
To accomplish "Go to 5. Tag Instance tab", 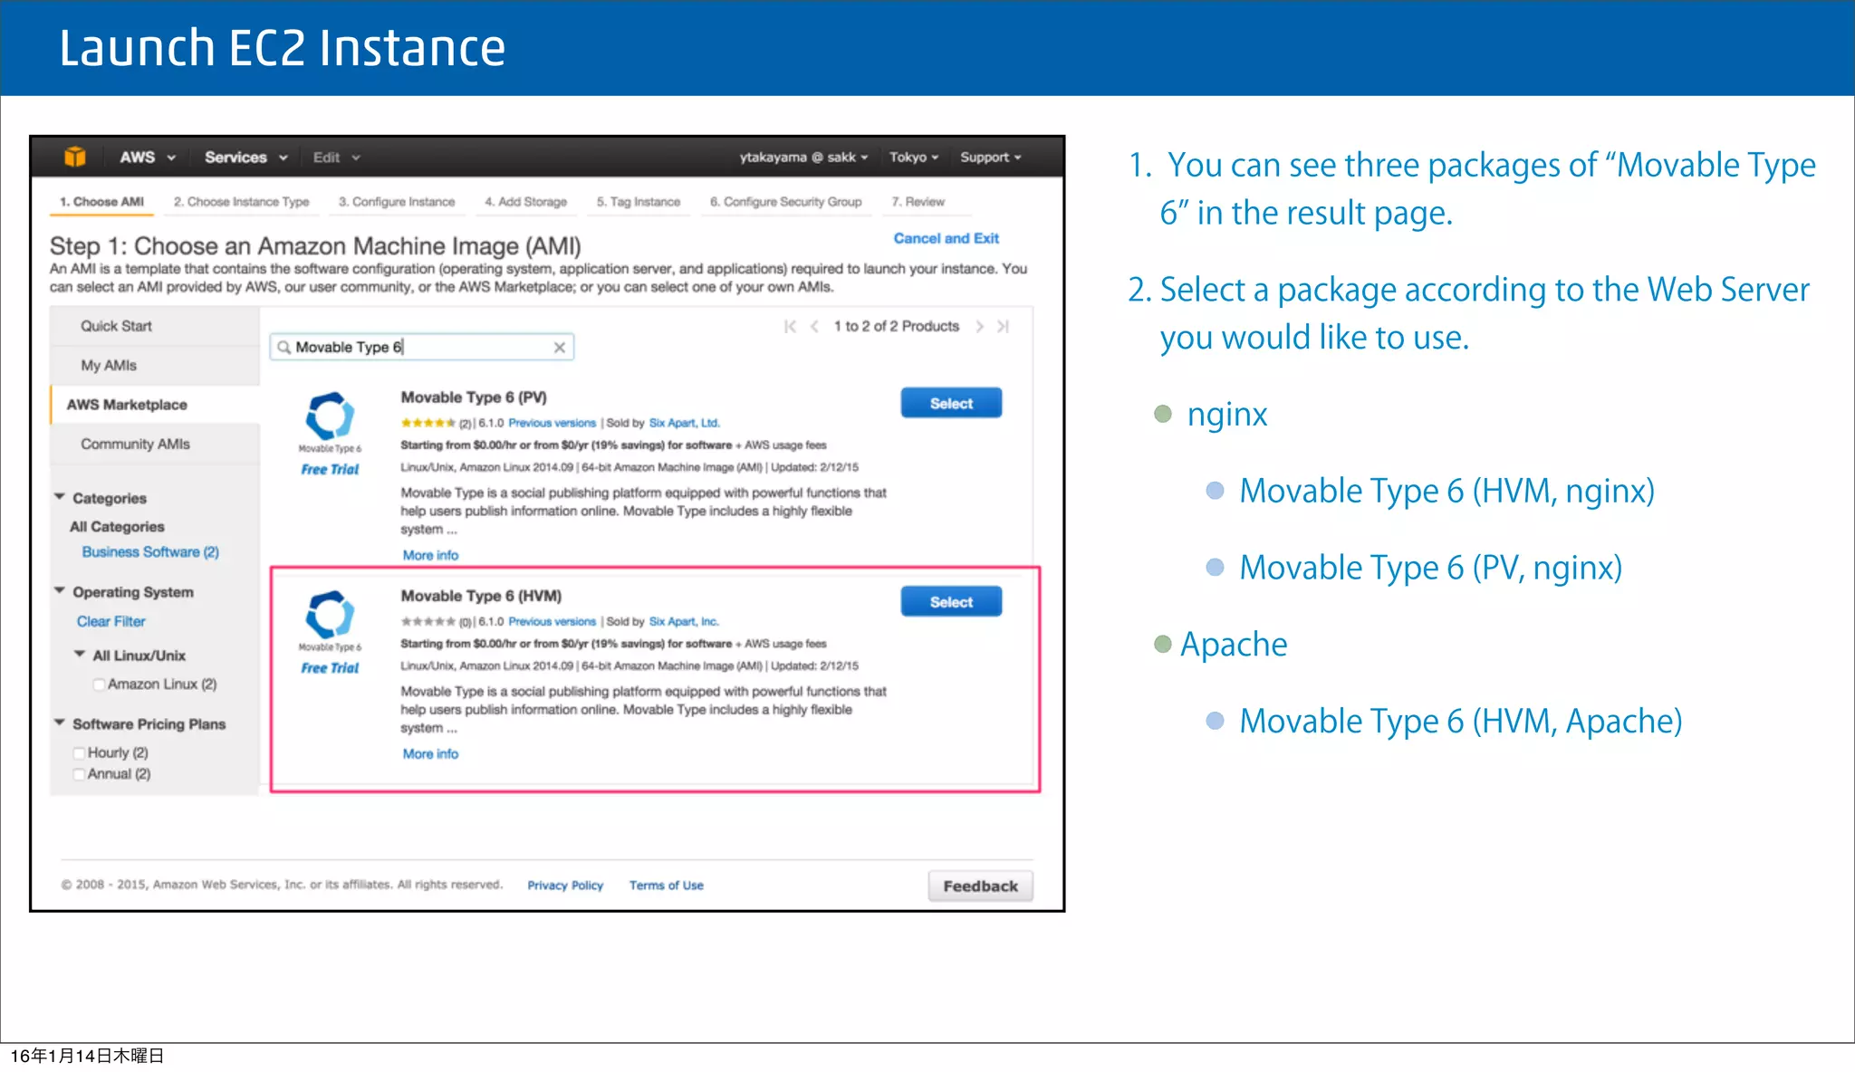I will click(638, 201).
